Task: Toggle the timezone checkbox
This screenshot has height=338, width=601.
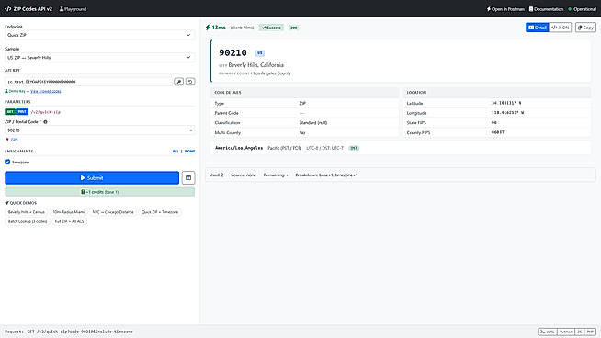Action: coord(7,162)
